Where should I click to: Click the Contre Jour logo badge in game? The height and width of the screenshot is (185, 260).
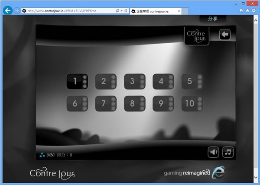click(196, 36)
